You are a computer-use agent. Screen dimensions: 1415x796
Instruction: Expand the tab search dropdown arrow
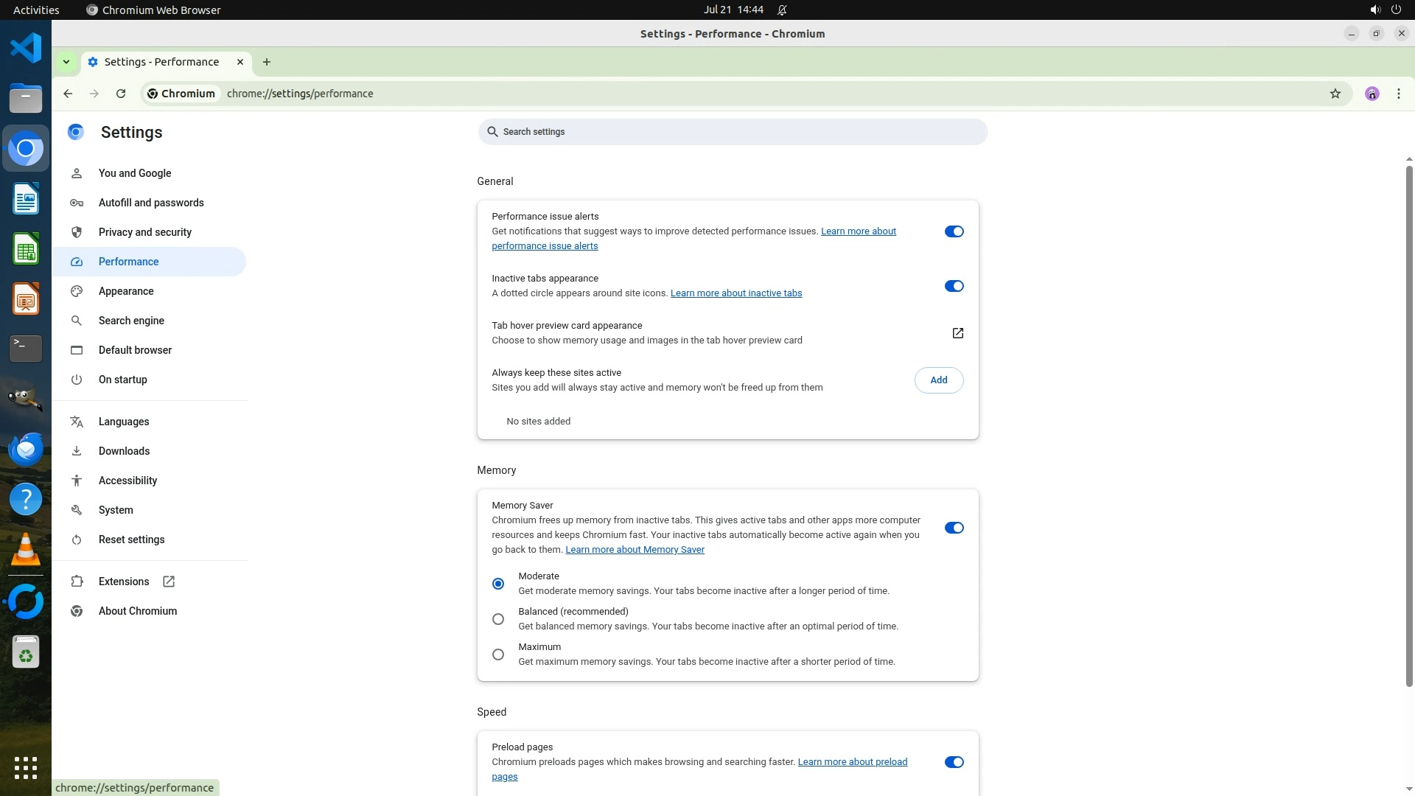point(66,62)
